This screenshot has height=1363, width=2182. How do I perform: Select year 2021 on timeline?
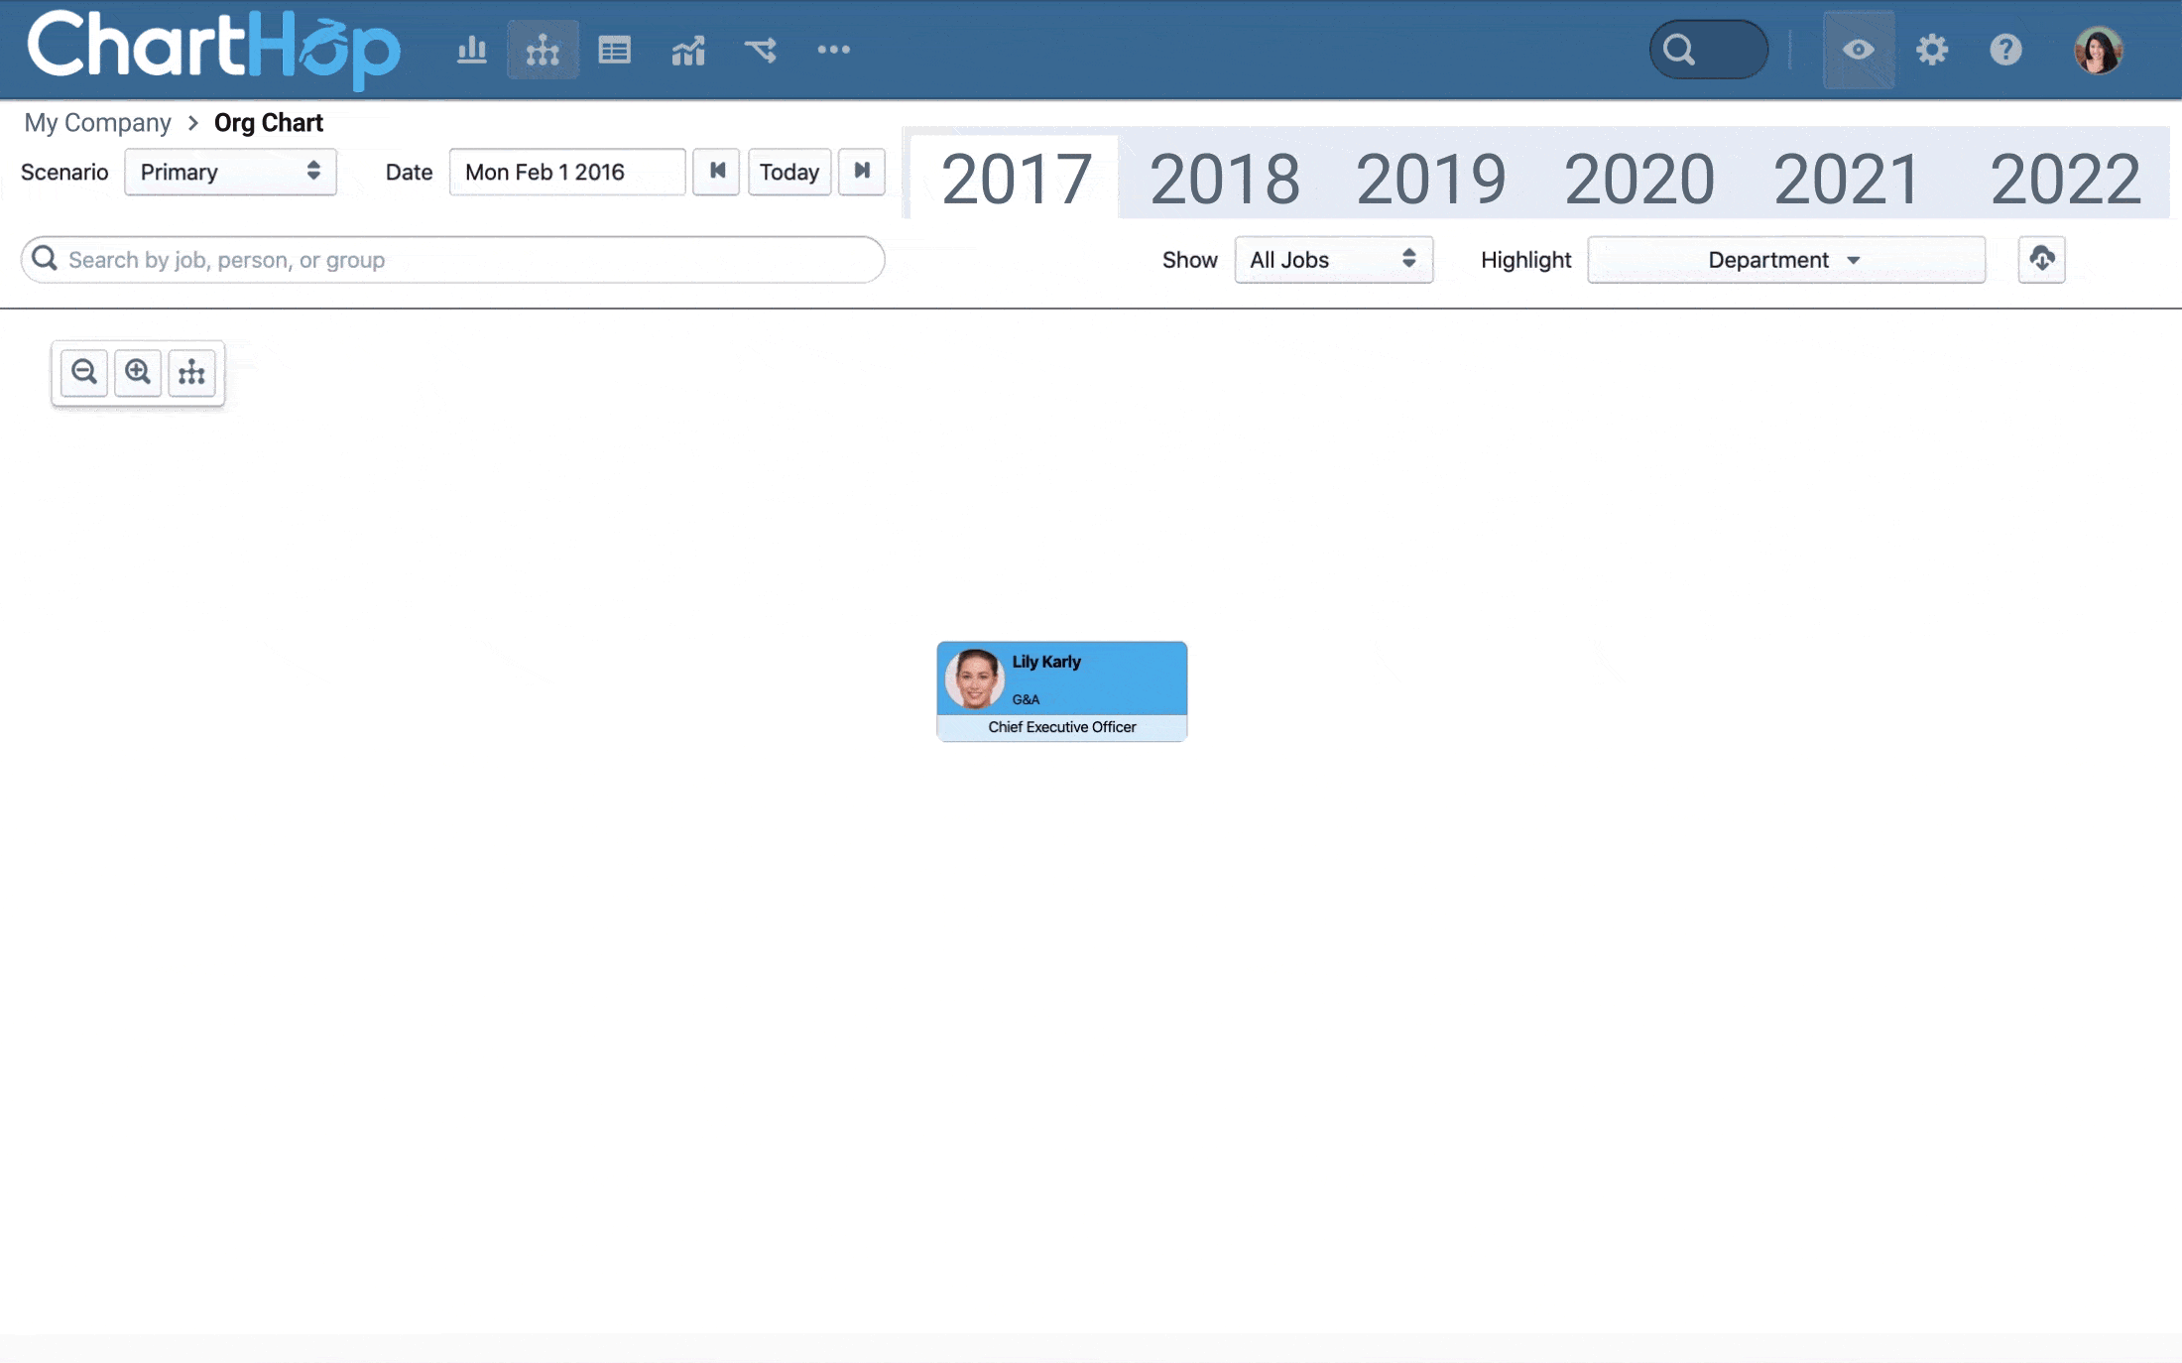pyautogui.click(x=1846, y=180)
